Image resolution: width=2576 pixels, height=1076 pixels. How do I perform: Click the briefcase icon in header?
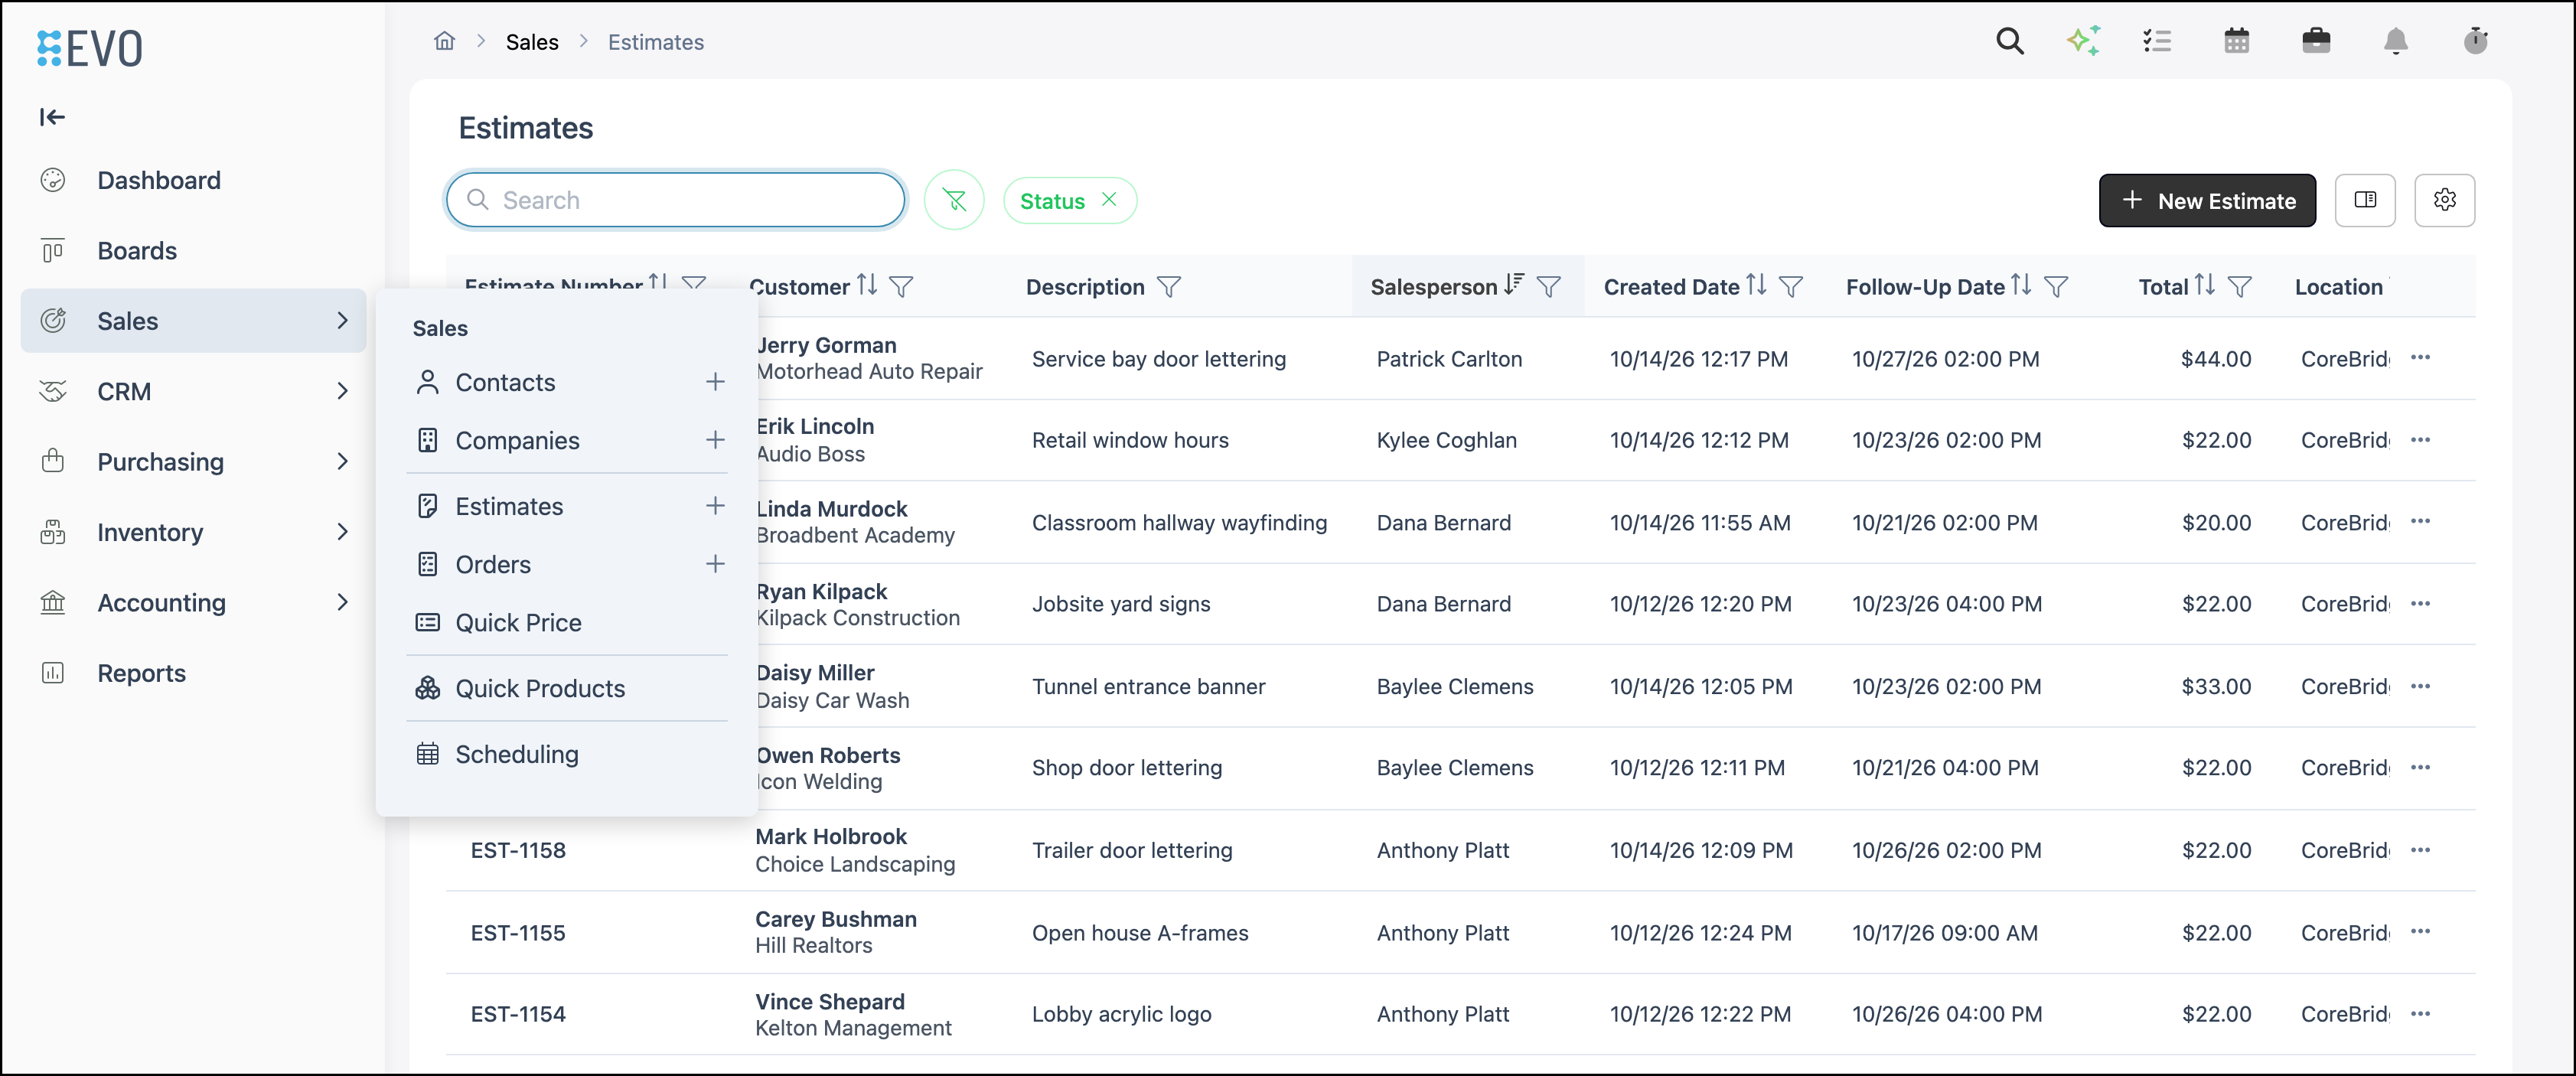2316,41
